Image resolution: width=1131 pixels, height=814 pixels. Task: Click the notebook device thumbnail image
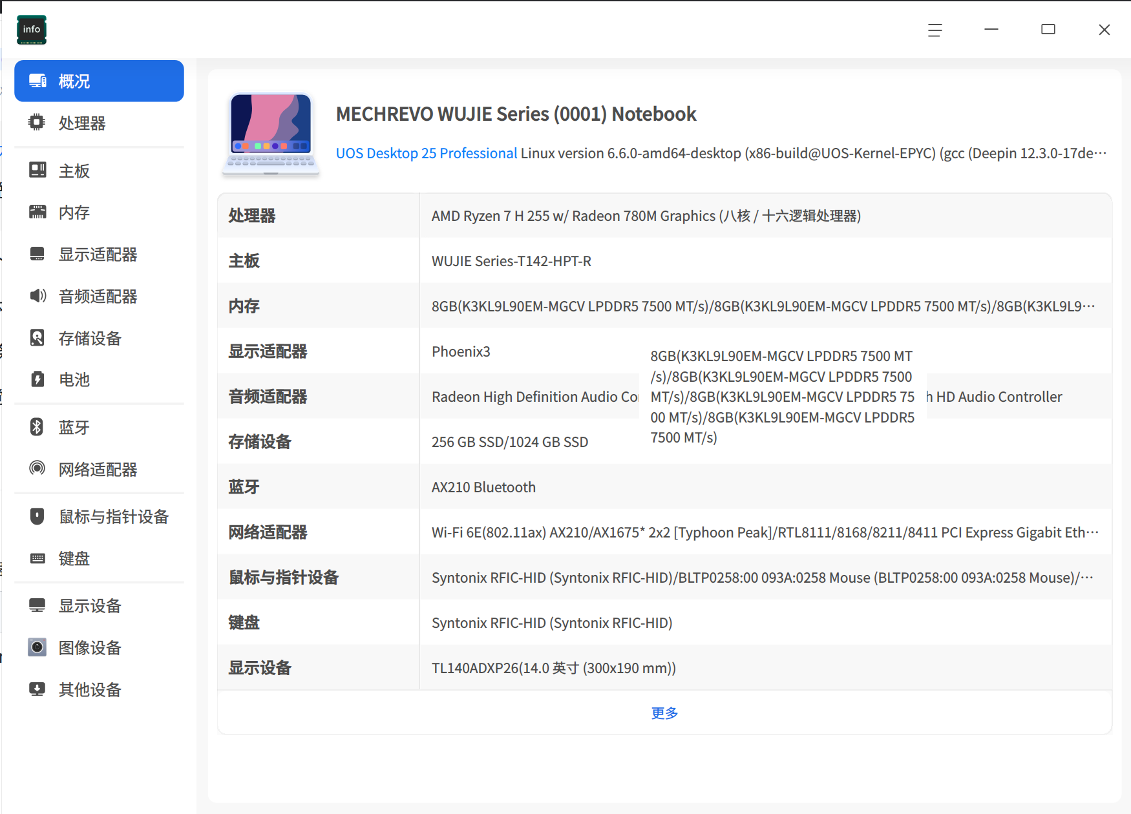(x=271, y=134)
